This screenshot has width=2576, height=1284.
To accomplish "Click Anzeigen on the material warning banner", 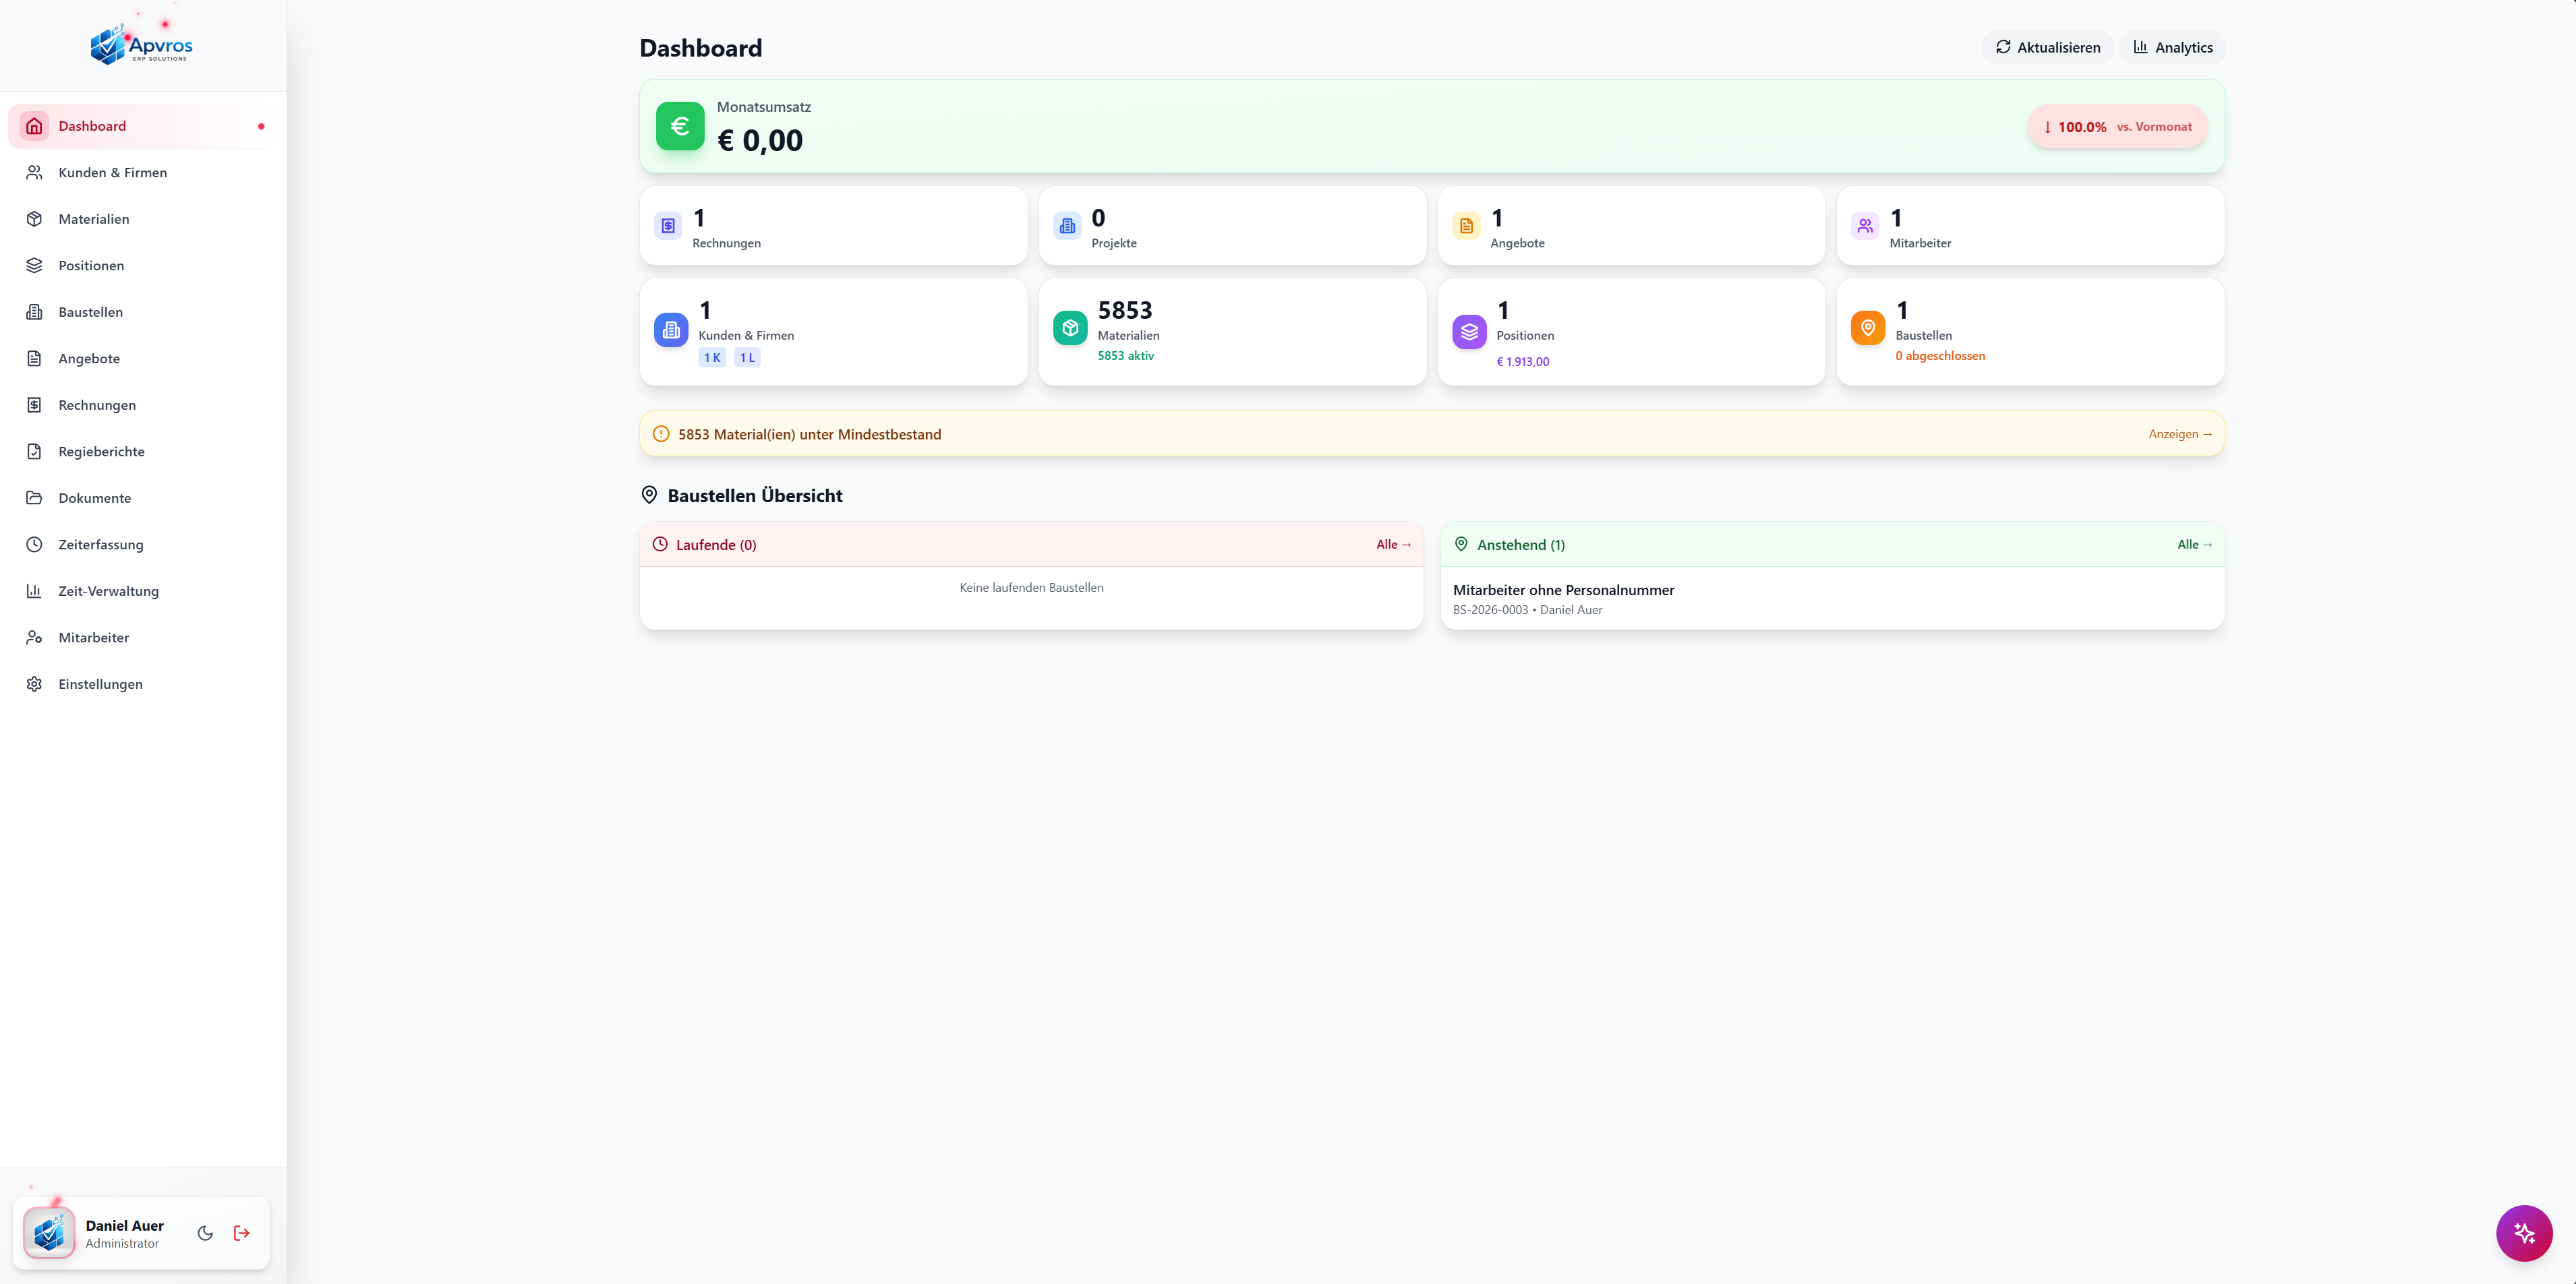I will tap(2181, 433).
